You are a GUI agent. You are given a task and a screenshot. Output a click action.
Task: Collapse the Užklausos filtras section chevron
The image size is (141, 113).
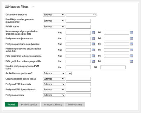point(34,7)
